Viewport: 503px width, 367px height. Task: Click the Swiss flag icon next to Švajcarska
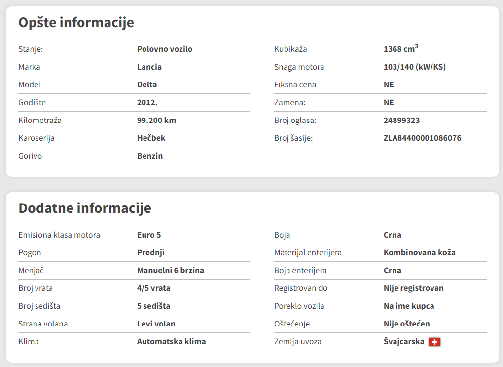pyautogui.click(x=434, y=342)
